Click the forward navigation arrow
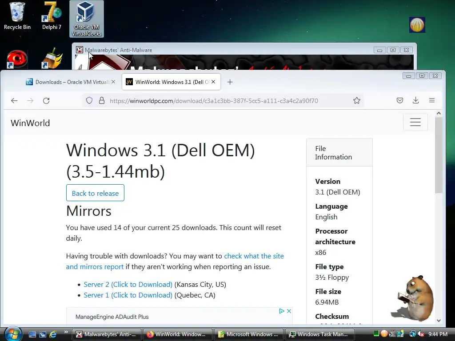 click(30, 101)
